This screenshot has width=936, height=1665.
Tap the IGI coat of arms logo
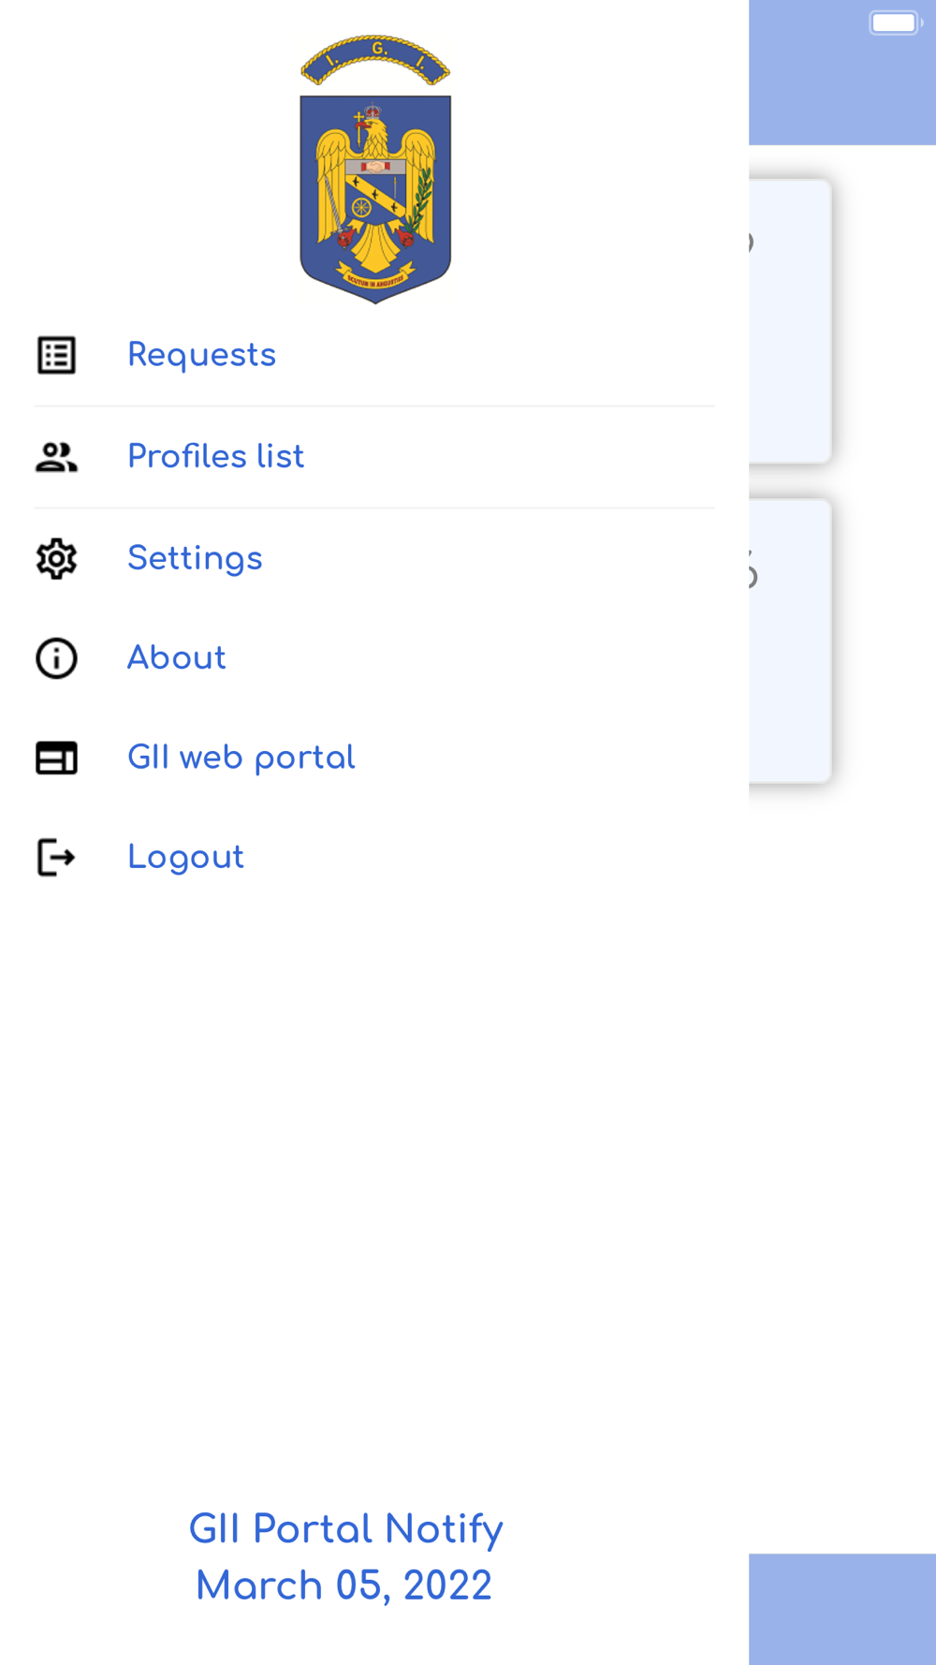[375, 170]
